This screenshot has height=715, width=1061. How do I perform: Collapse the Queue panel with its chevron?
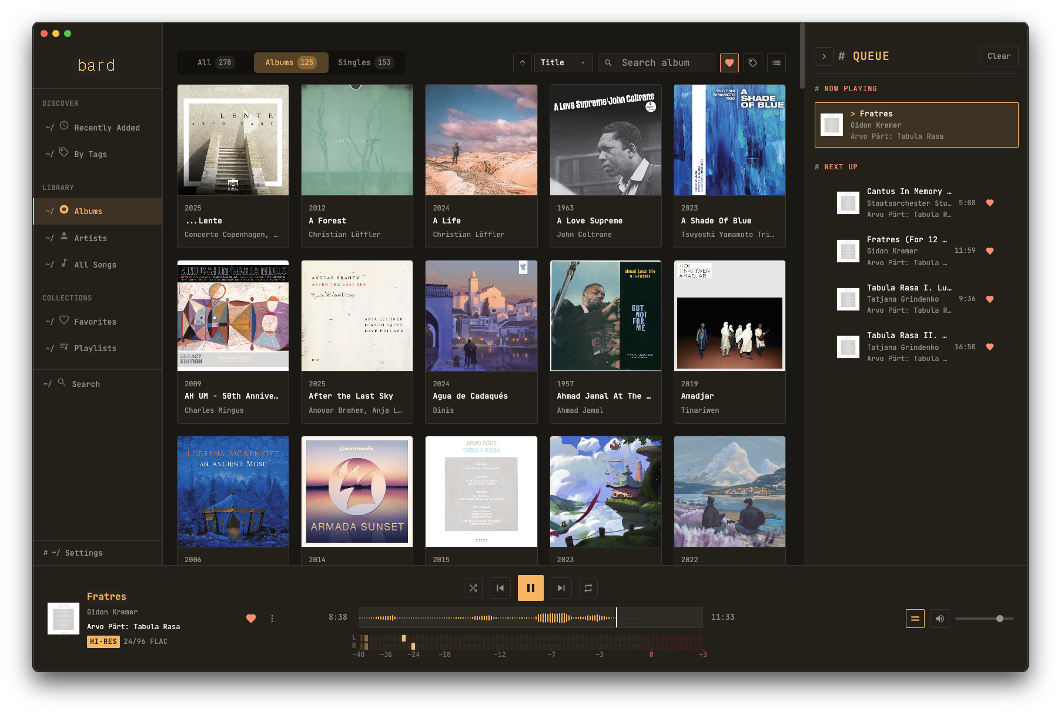[x=824, y=56]
